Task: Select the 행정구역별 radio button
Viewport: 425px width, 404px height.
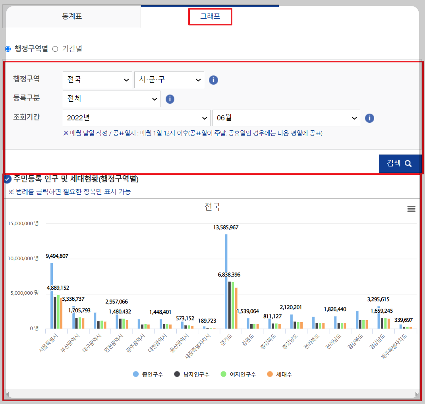Action: coord(8,48)
